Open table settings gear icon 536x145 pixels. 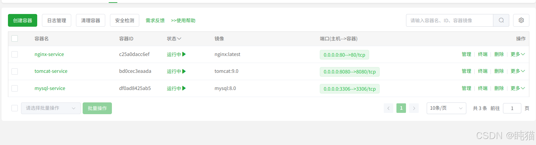pos(521,20)
